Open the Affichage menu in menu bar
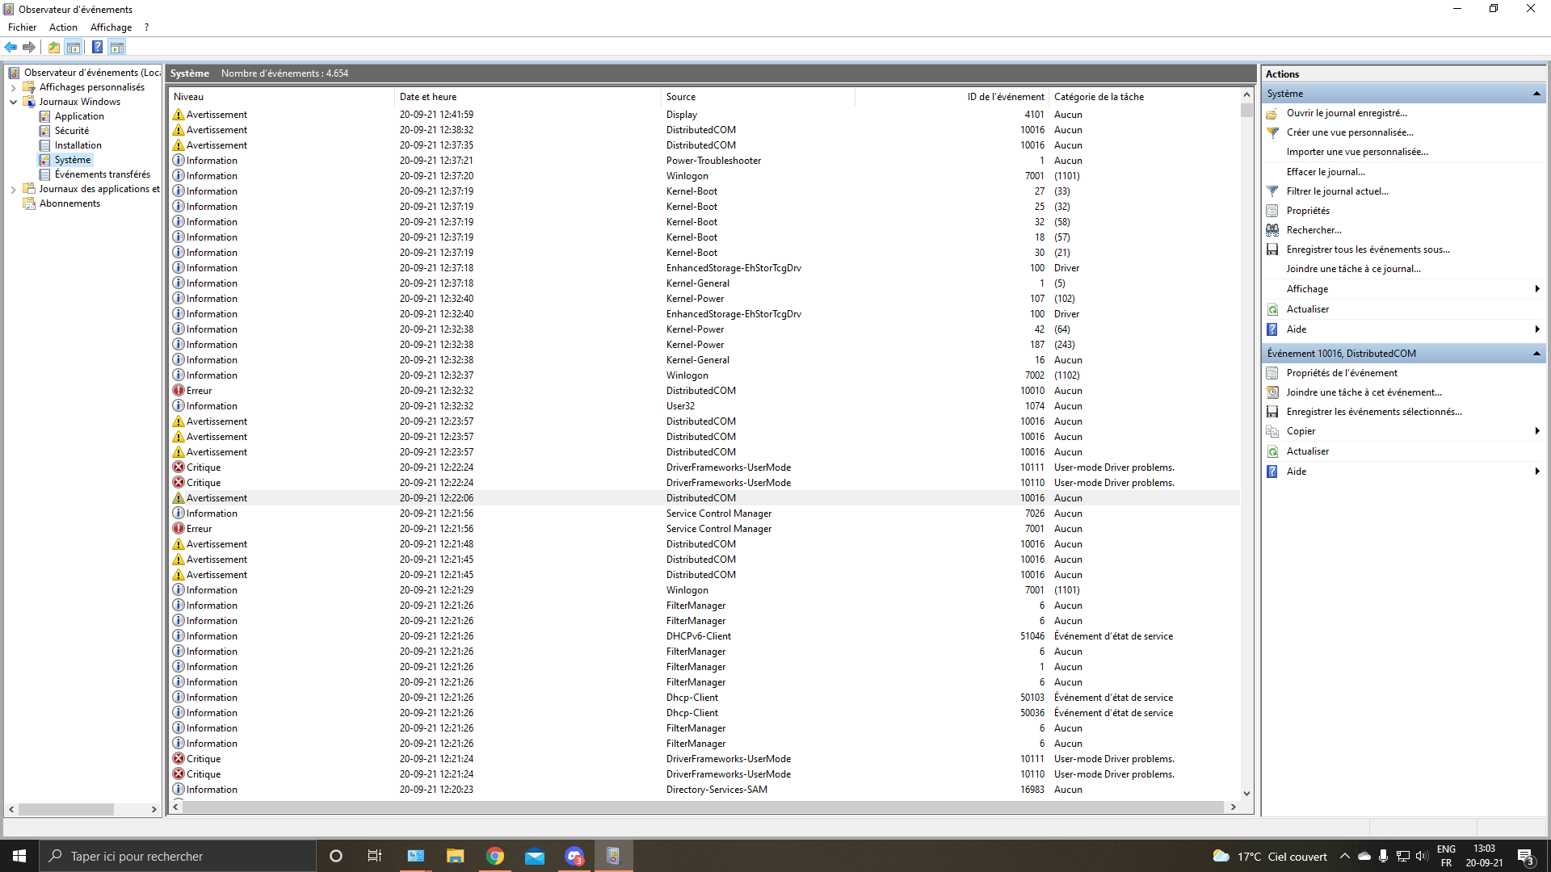Screen dimensions: 1551x872 111,27
